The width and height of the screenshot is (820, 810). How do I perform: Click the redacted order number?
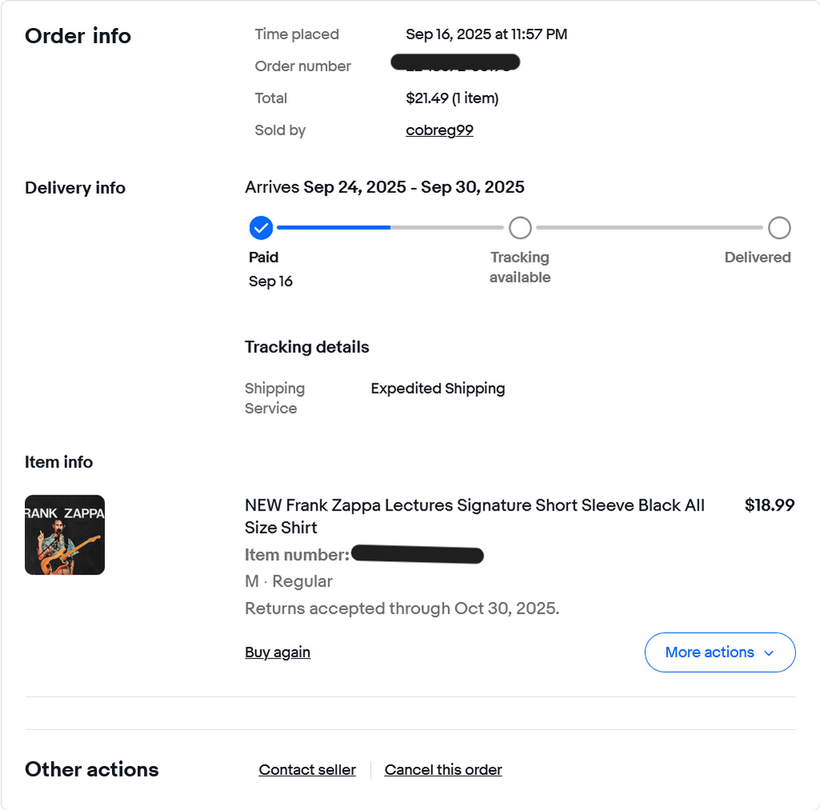[x=455, y=62]
